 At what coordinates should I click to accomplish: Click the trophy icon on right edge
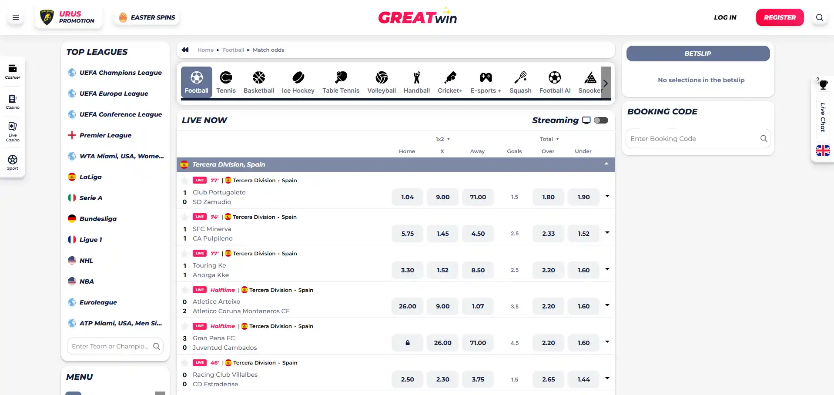click(823, 85)
